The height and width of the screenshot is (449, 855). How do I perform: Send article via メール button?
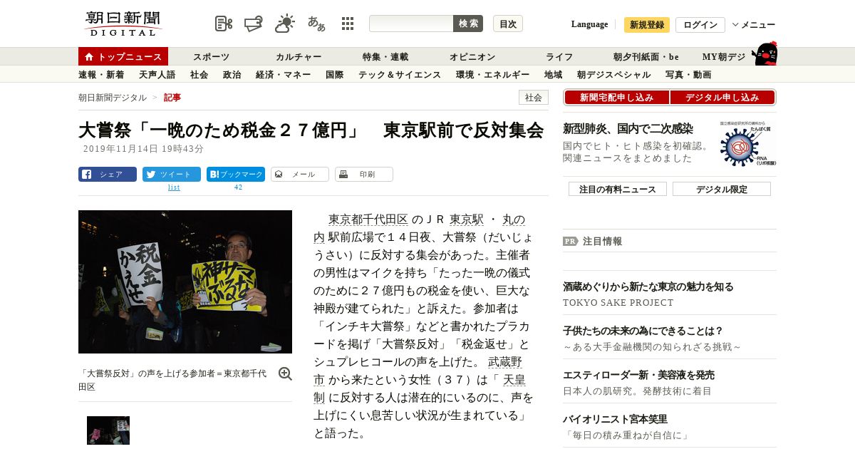(x=300, y=175)
